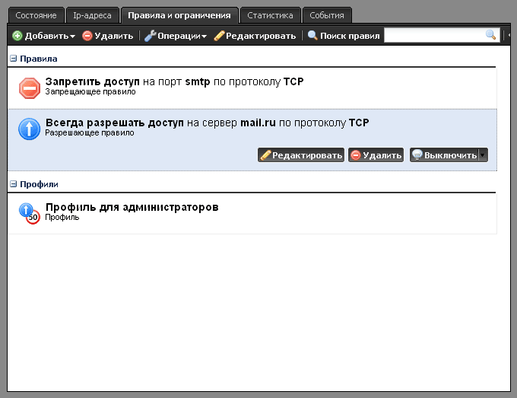Image resolution: width=517 pixels, height=398 pixels.
Task: Click the Правила section heading
Action: [x=39, y=59]
